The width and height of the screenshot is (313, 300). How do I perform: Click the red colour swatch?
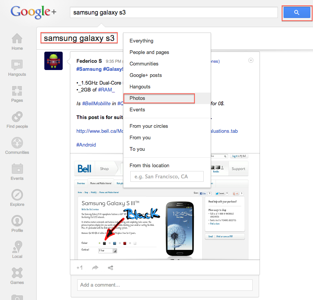pos(125,243)
